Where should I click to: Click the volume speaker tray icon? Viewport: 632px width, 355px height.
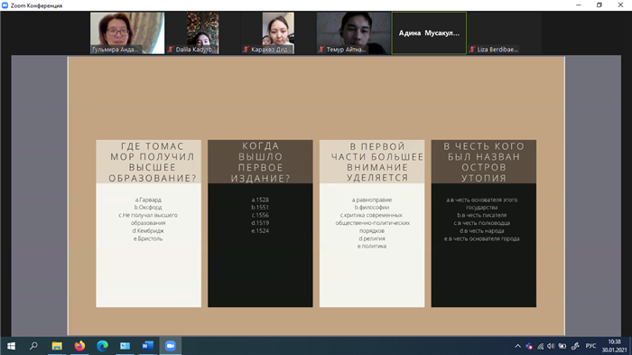[551, 346]
